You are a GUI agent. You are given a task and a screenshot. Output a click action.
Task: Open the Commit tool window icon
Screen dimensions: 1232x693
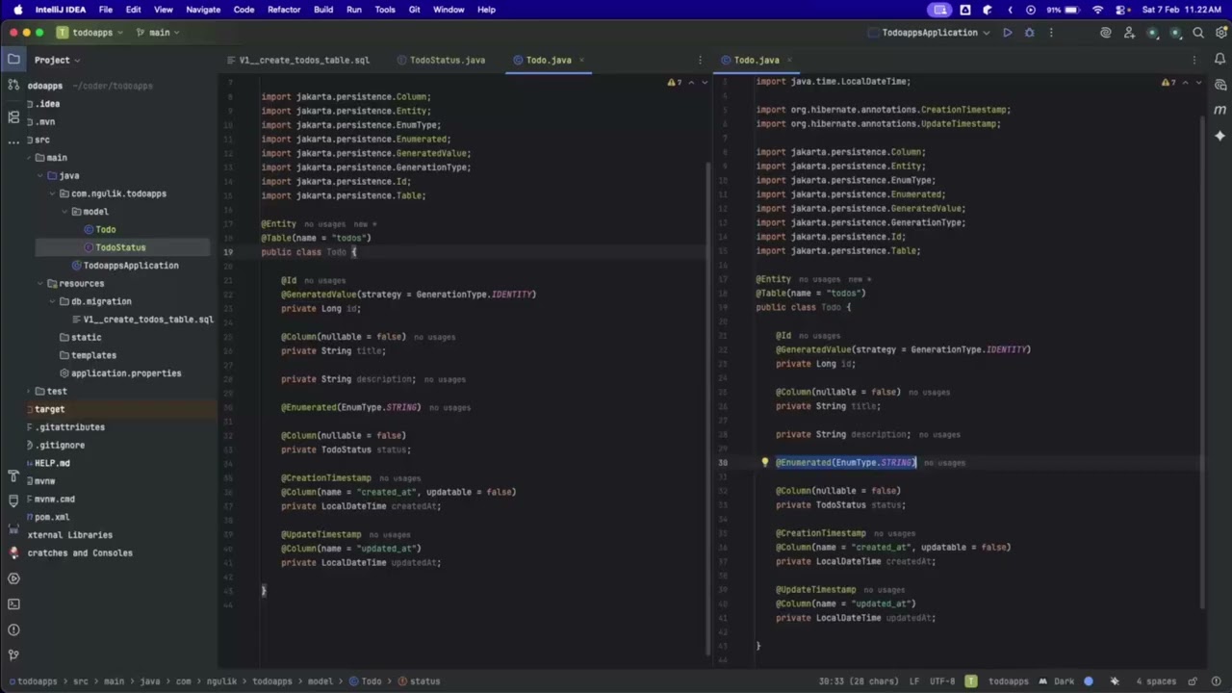(13, 85)
